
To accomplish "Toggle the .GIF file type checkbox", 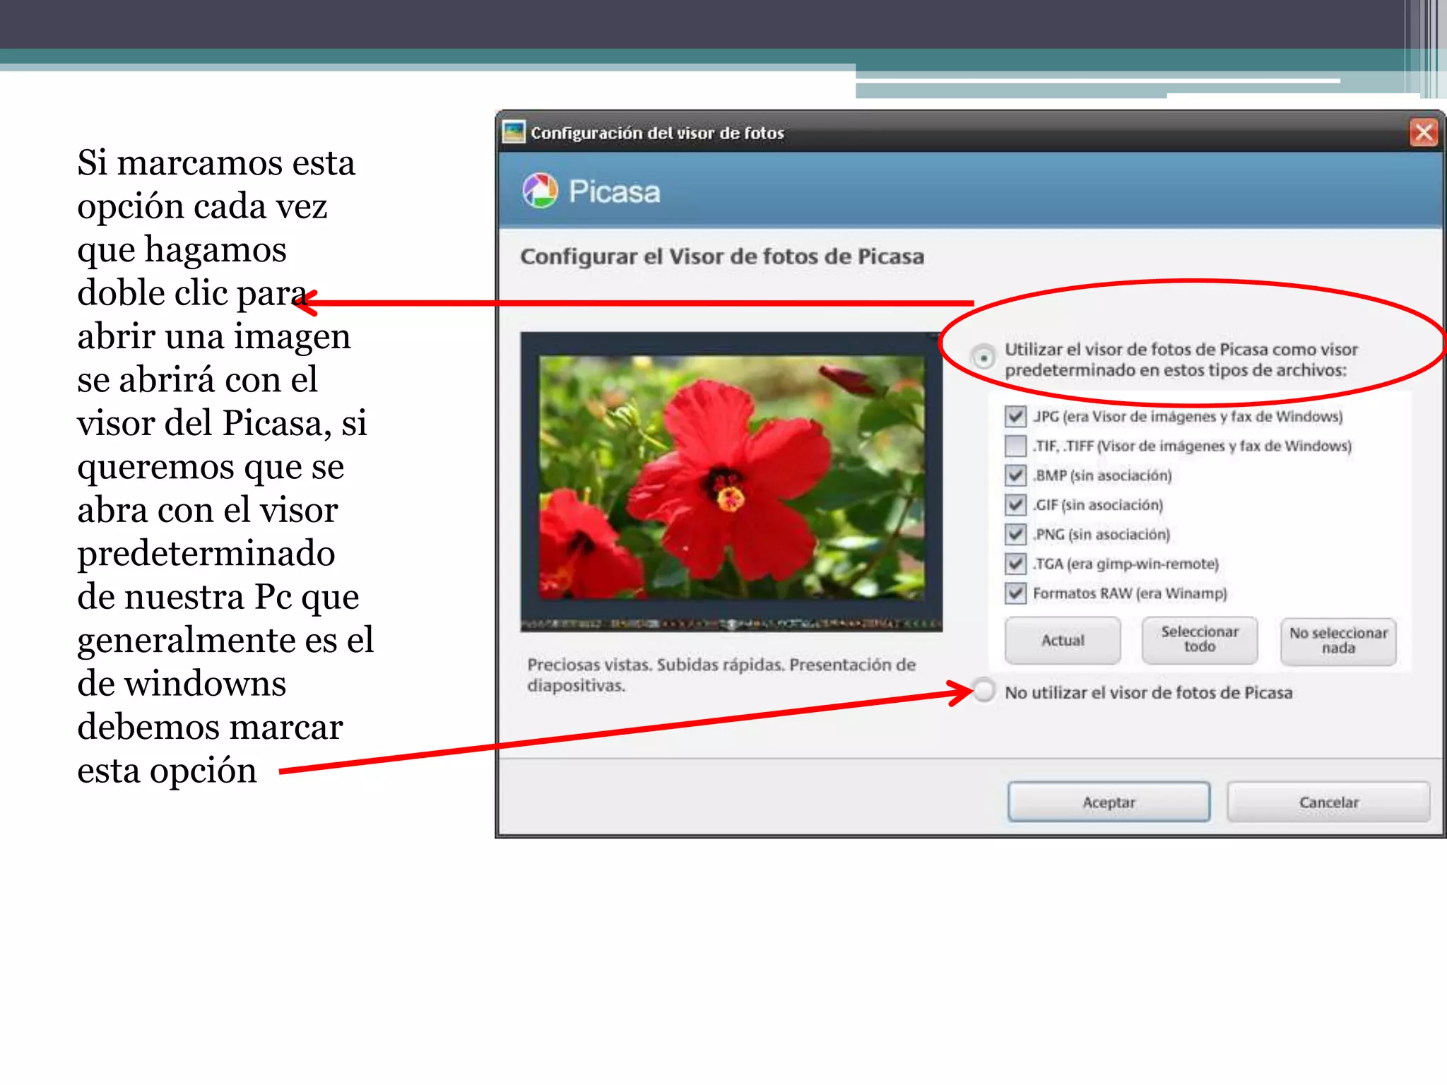I will 1015,504.
